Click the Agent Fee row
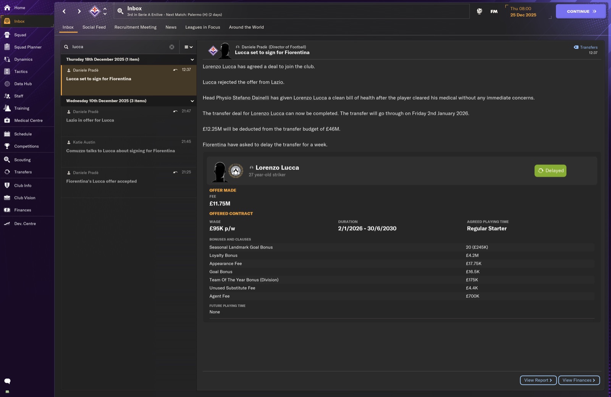Viewport: 611px width, 397px height. (401, 297)
